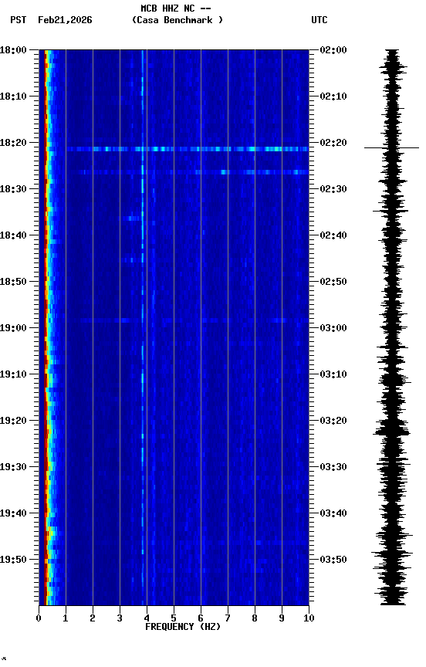Click the 4 Hz axis tick label
Viewport: 426px width, 667px height.
click(147, 618)
